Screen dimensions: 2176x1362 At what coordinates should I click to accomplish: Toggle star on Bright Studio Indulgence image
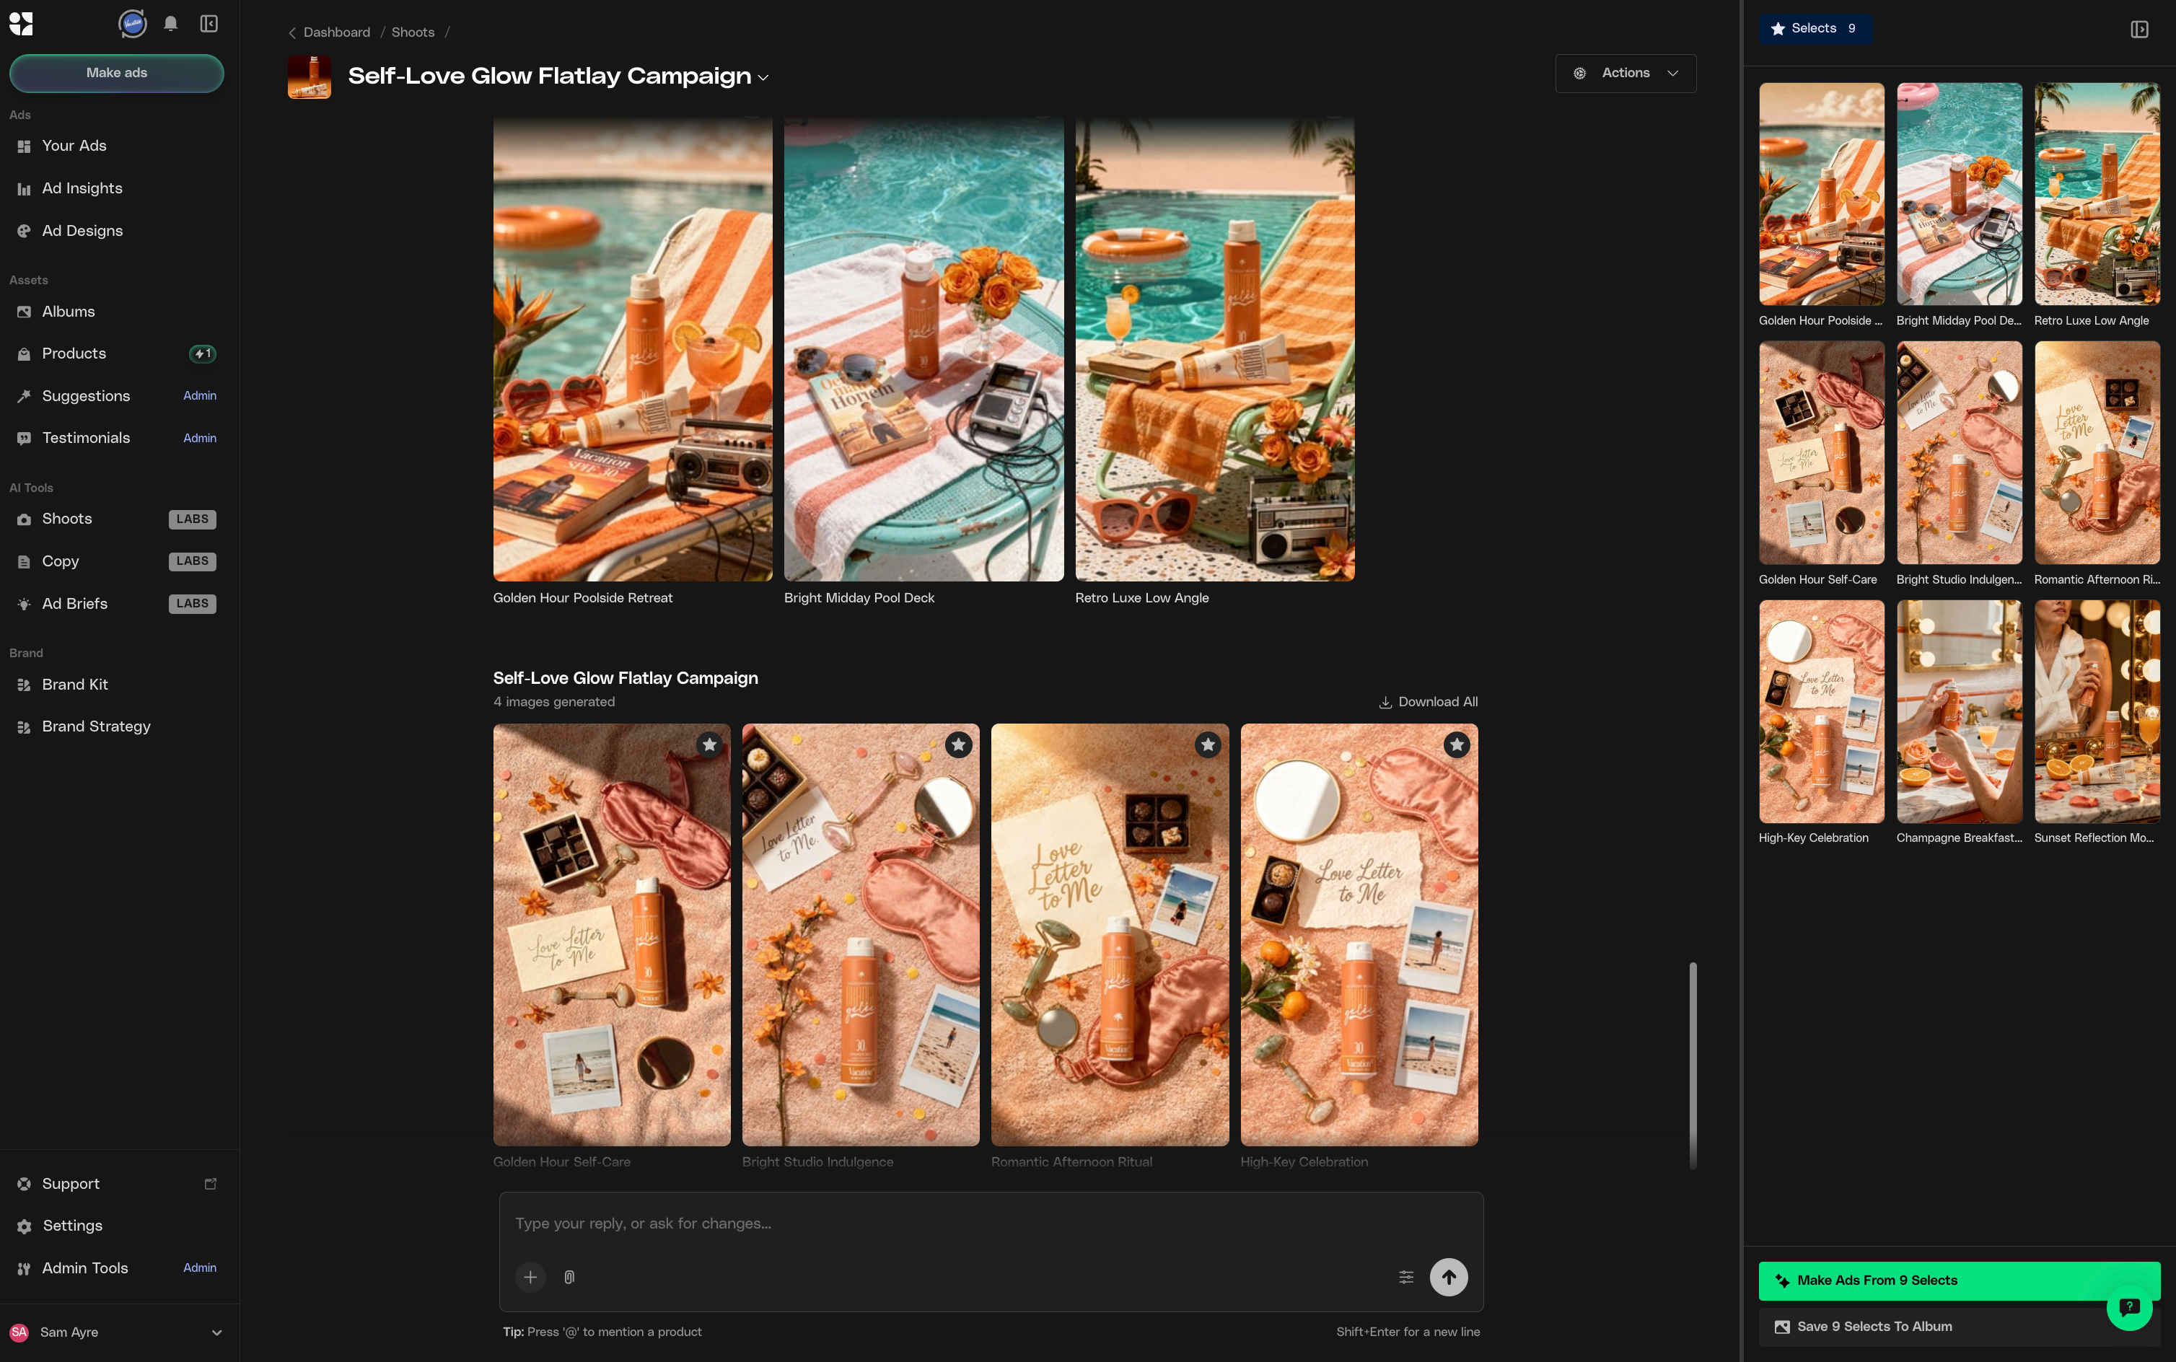coord(958,745)
